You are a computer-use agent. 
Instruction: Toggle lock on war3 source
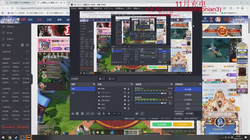coord(128,104)
